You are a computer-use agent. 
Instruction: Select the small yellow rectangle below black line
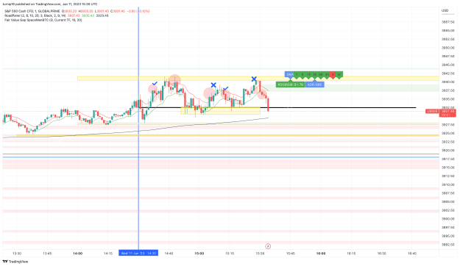pyautogui.click(x=220, y=111)
